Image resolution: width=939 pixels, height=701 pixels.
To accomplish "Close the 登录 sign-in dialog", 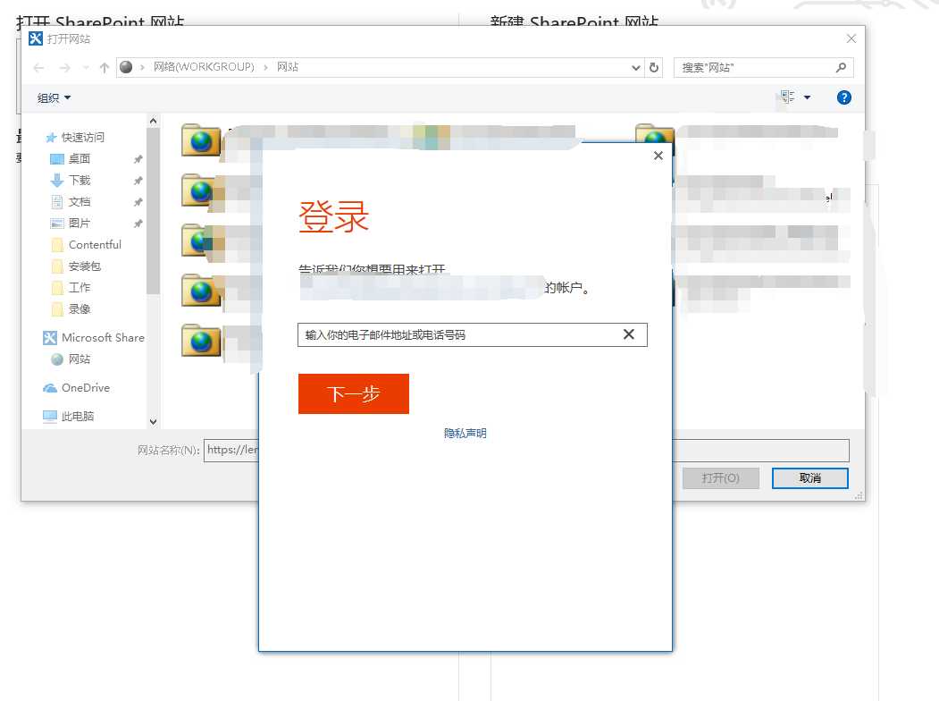I will pos(658,156).
